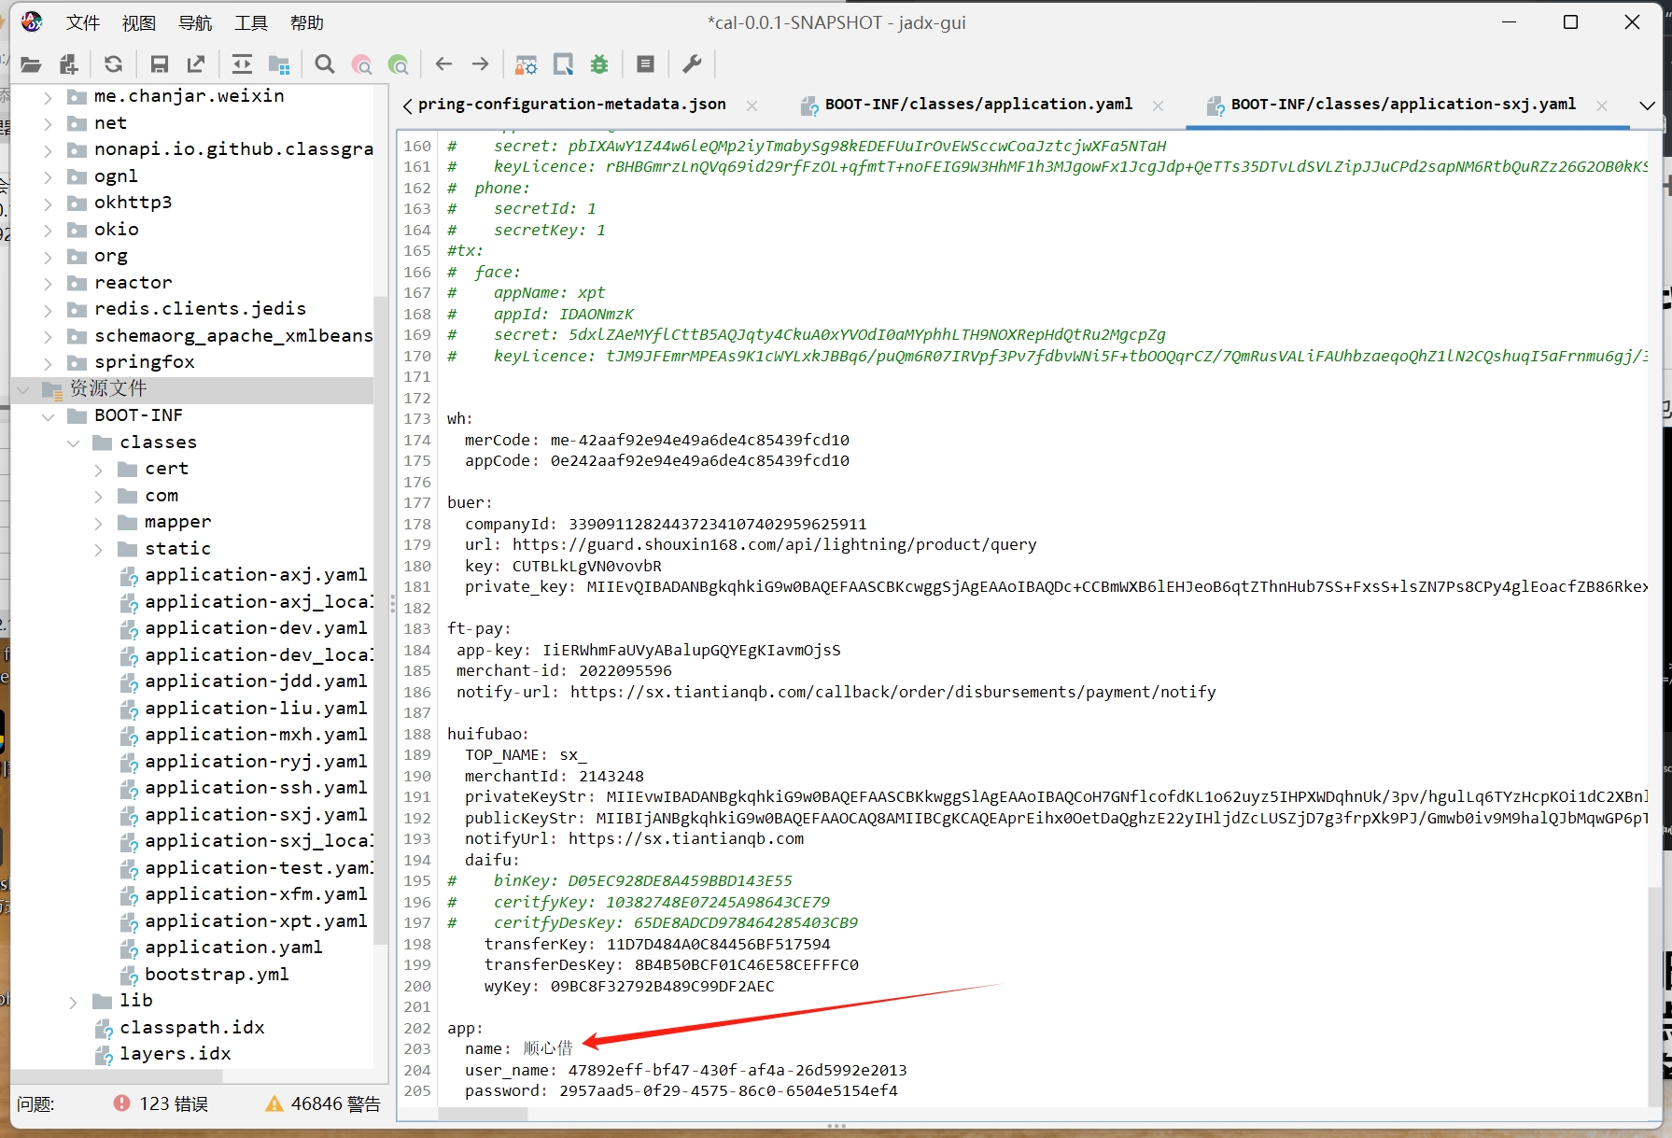Open the 工具 menu
This screenshot has width=1672, height=1138.
tap(251, 22)
